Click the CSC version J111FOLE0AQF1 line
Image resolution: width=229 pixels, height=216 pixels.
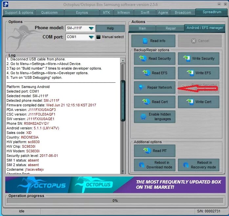point(31,114)
